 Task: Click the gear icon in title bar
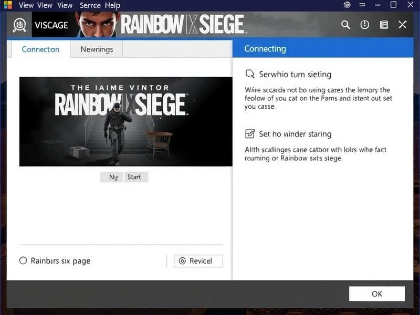347,5
